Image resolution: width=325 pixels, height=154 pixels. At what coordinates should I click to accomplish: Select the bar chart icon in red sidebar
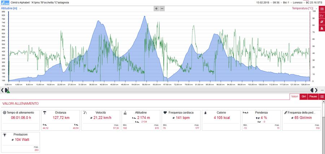coord(322,28)
